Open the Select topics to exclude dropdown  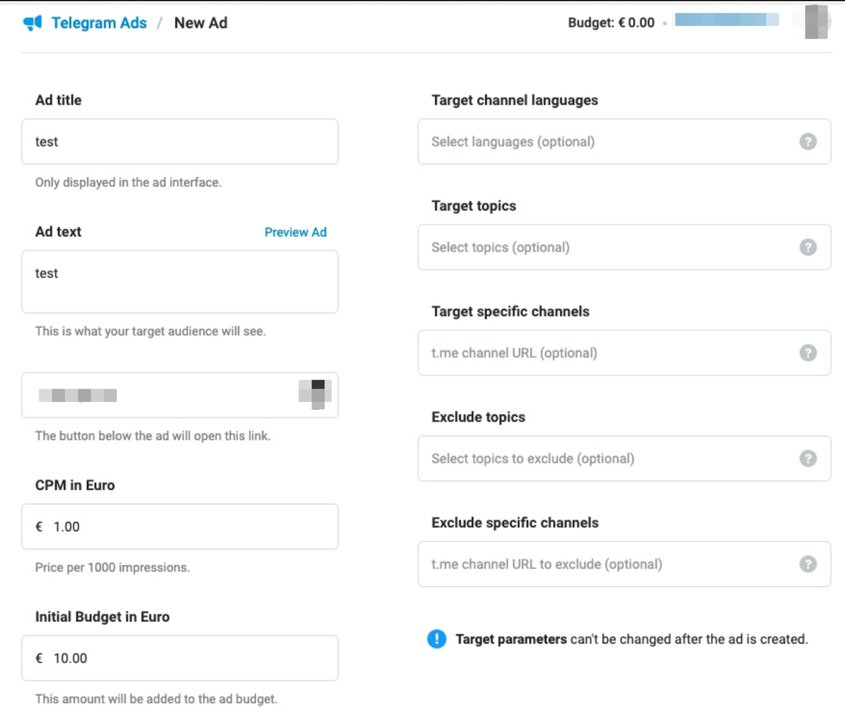(x=609, y=459)
